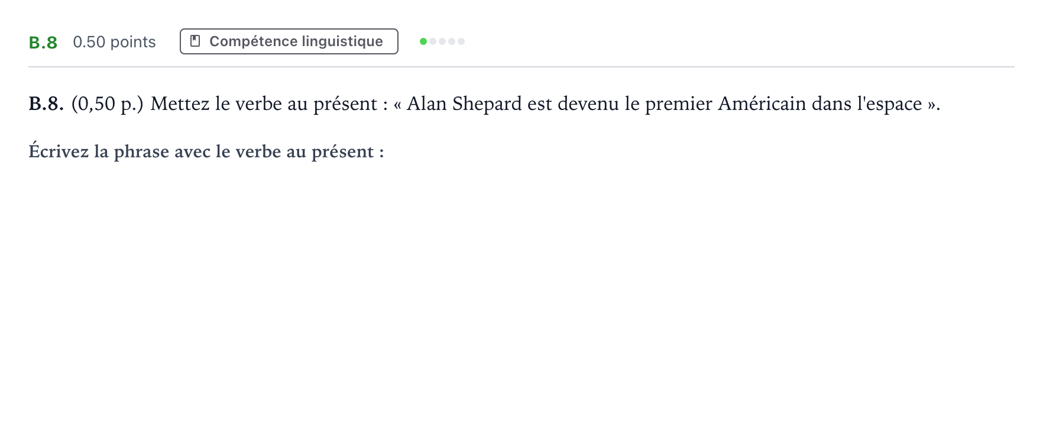Select the third grey difficulty dot
The width and height of the screenshot is (1043, 427).
tap(442, 41)
